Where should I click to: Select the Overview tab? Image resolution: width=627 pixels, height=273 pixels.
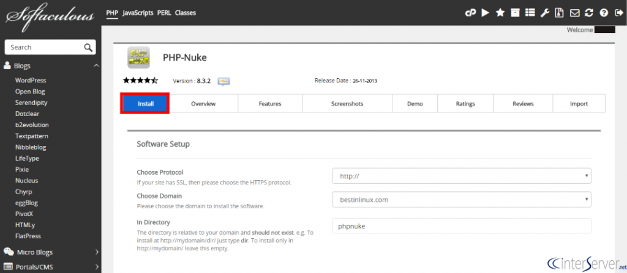[203, 104]
